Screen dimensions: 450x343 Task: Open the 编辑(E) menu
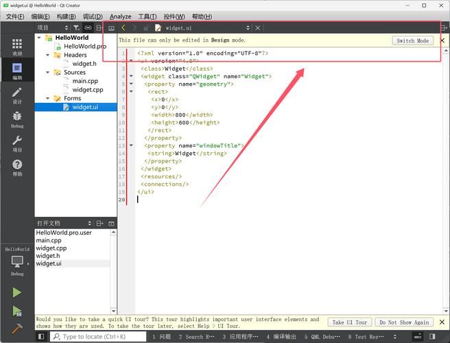40,16
